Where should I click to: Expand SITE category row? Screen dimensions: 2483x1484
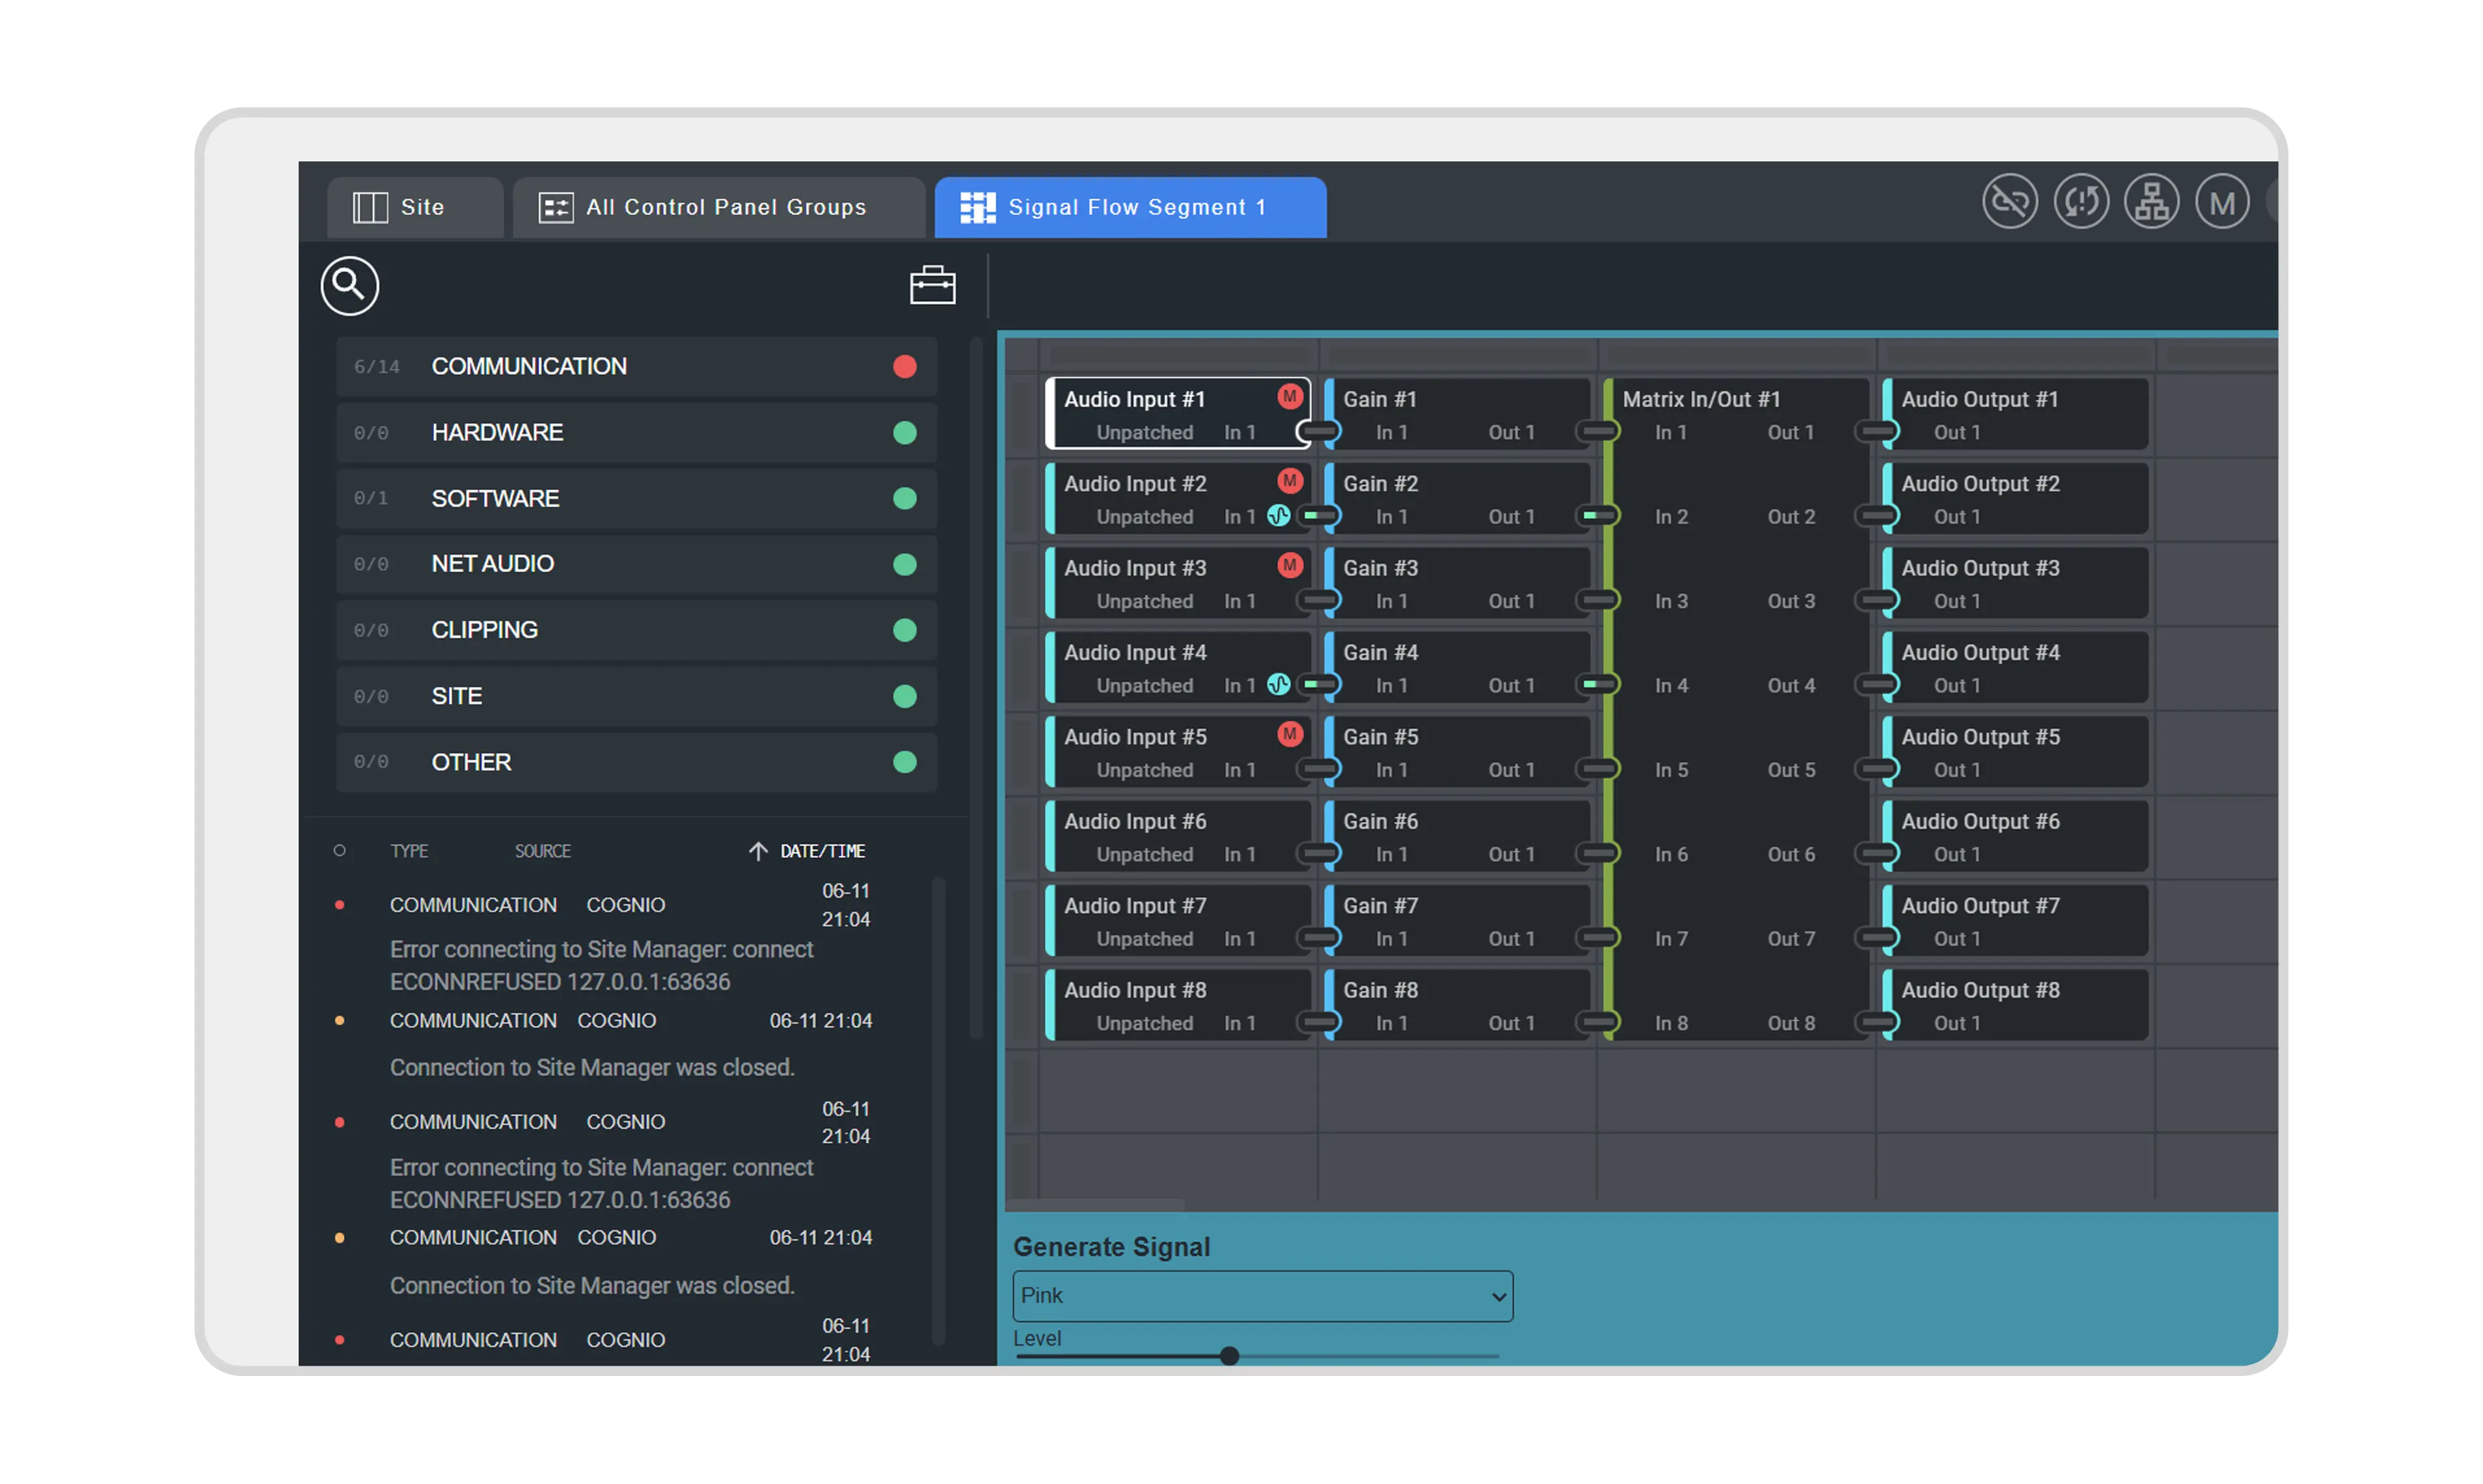click(x=636, y=696)
